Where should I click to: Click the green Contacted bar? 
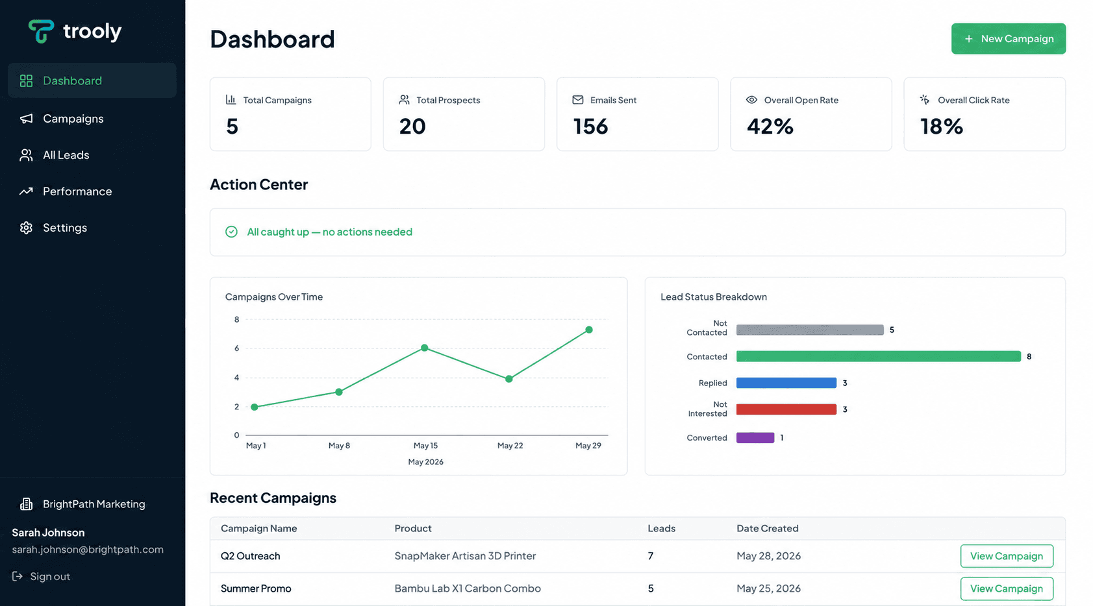(x=879, y=356)
